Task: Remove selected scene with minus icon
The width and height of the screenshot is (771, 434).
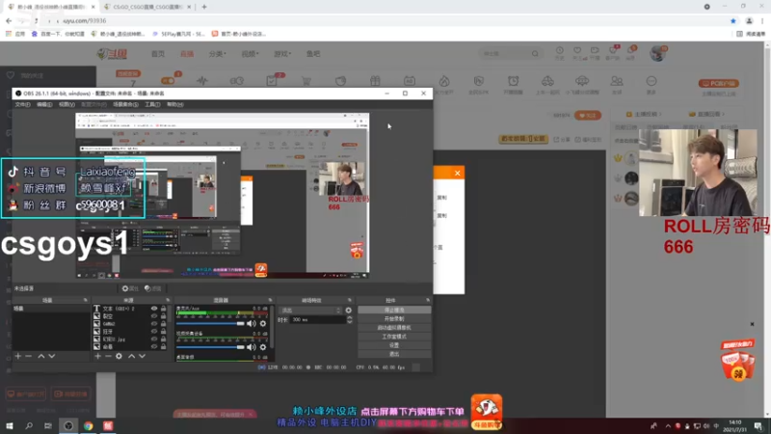Action: [x=29, y=356]
